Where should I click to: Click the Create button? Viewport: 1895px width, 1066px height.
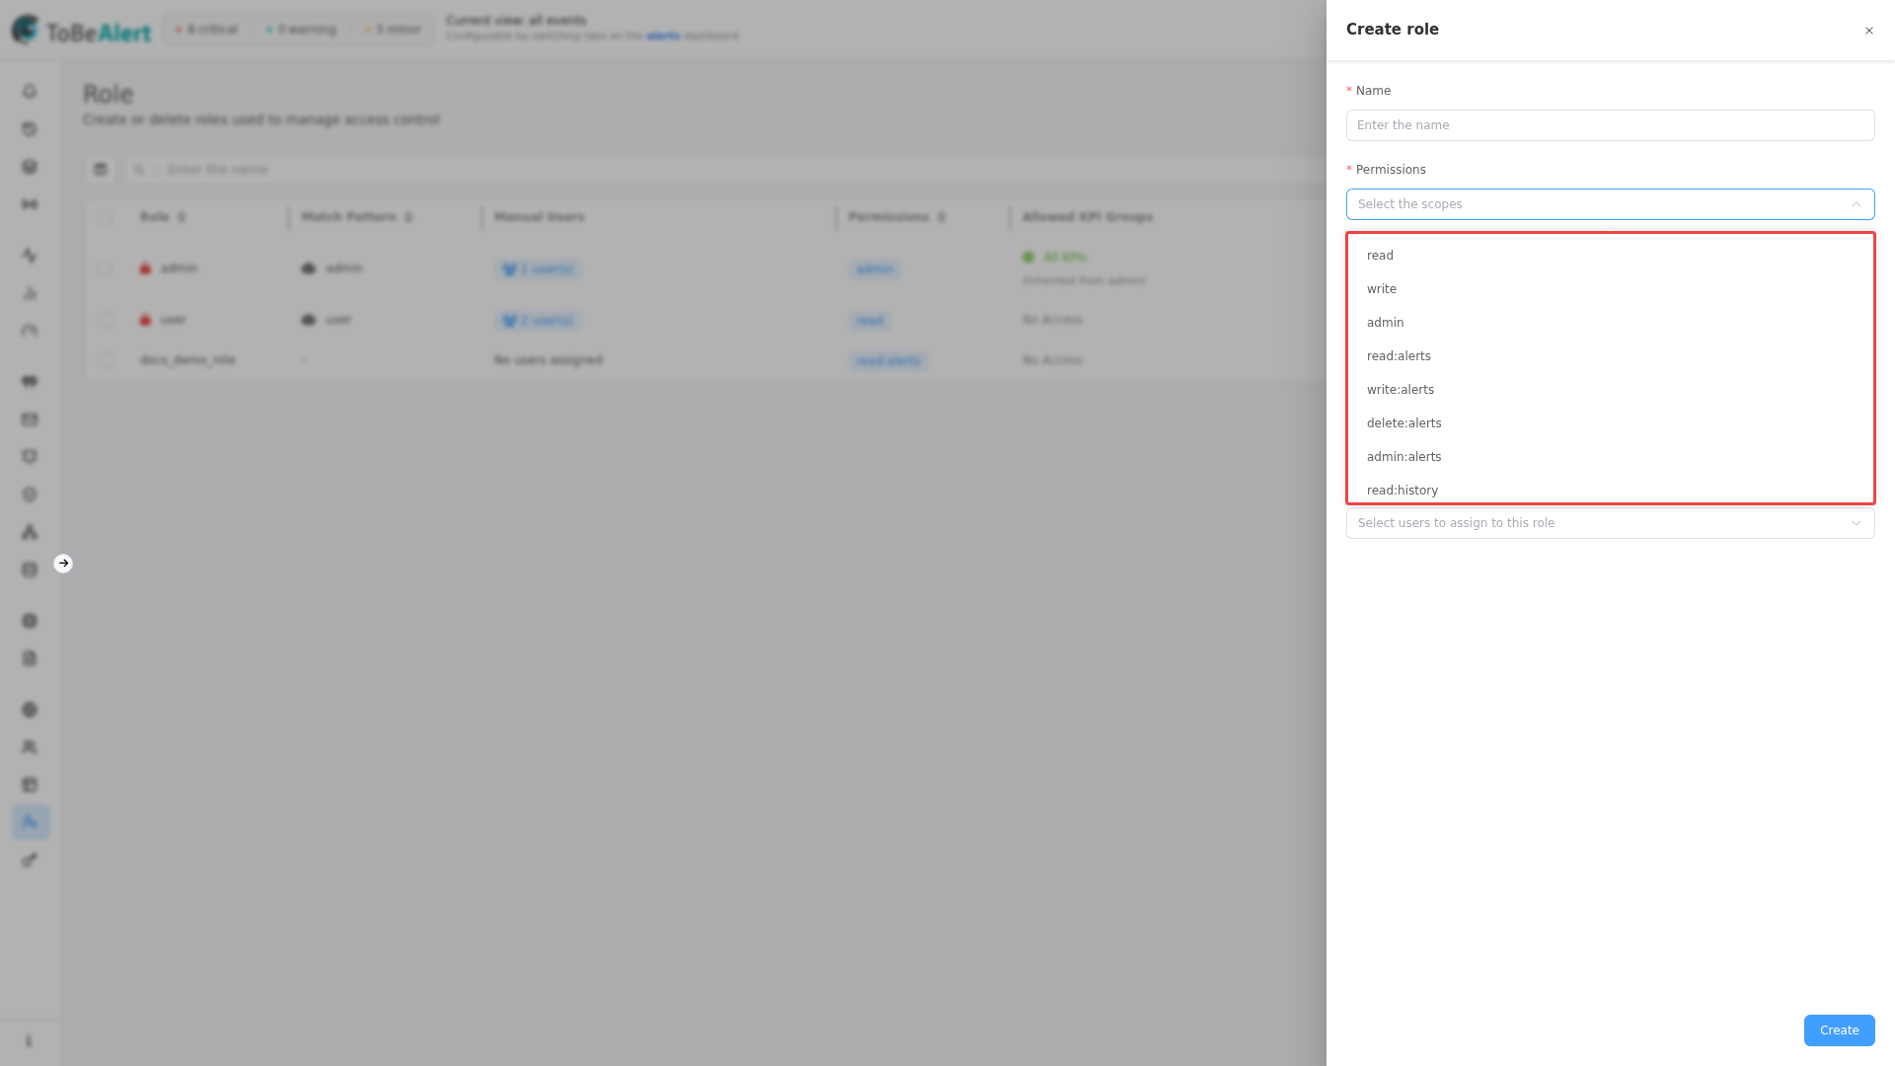tap(1839, 1030)
